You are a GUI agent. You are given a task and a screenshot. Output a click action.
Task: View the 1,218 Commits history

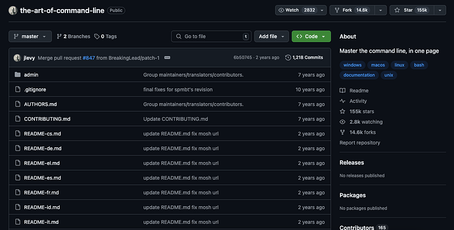point(304,58)
